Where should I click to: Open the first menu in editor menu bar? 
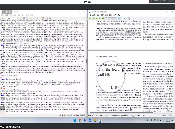tap(2, 15)
